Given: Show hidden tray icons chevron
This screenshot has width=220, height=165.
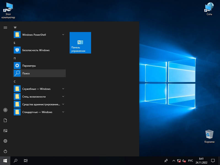Looking at the screenshot, I should [x=174, y=161].
